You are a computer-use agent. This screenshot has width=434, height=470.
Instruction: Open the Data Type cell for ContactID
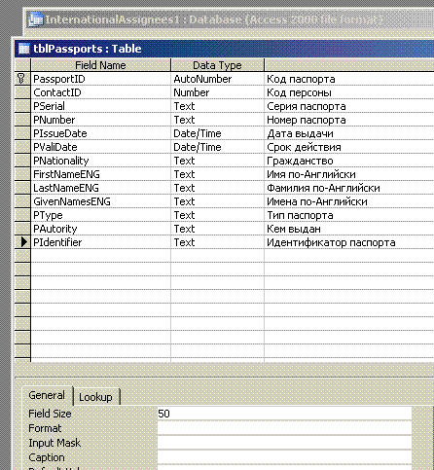217,92
